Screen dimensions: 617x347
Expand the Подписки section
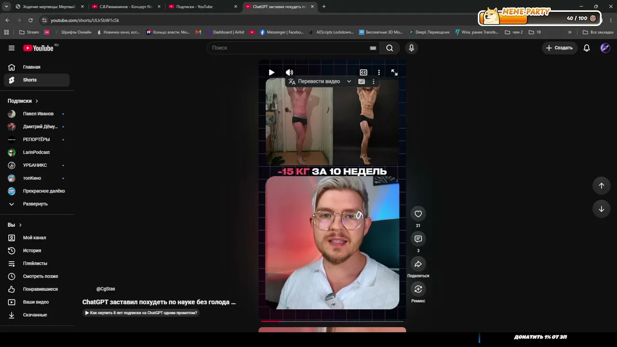[23, 101]
